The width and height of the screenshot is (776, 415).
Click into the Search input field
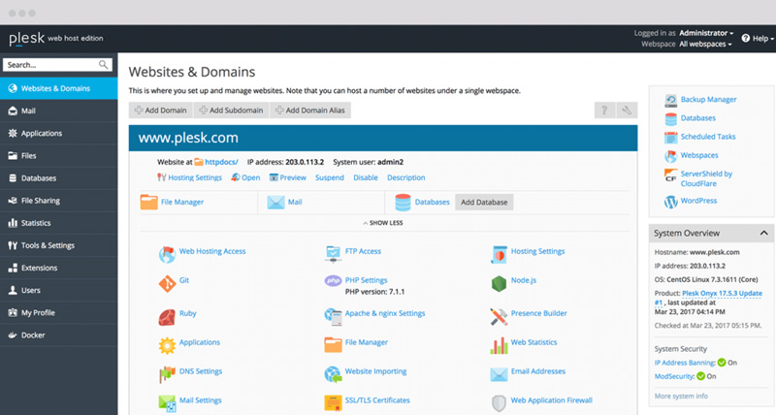pos(57,65)
